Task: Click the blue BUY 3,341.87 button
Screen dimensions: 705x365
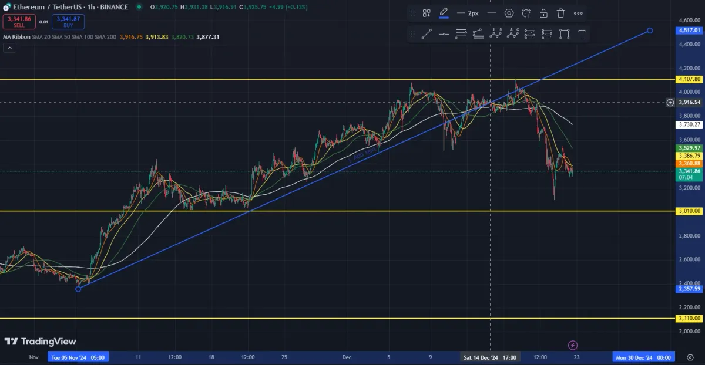Action: coord(68,22)
